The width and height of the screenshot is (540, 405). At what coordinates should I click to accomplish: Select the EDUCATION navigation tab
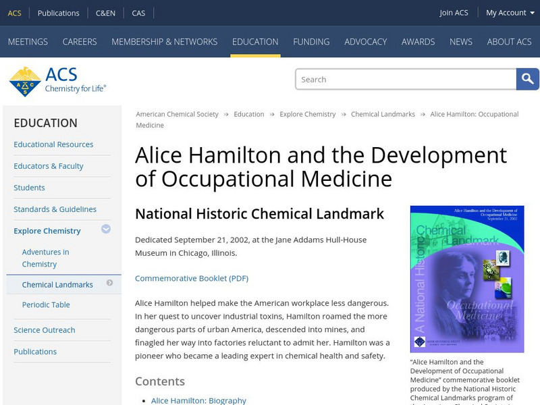click(255, 41)
